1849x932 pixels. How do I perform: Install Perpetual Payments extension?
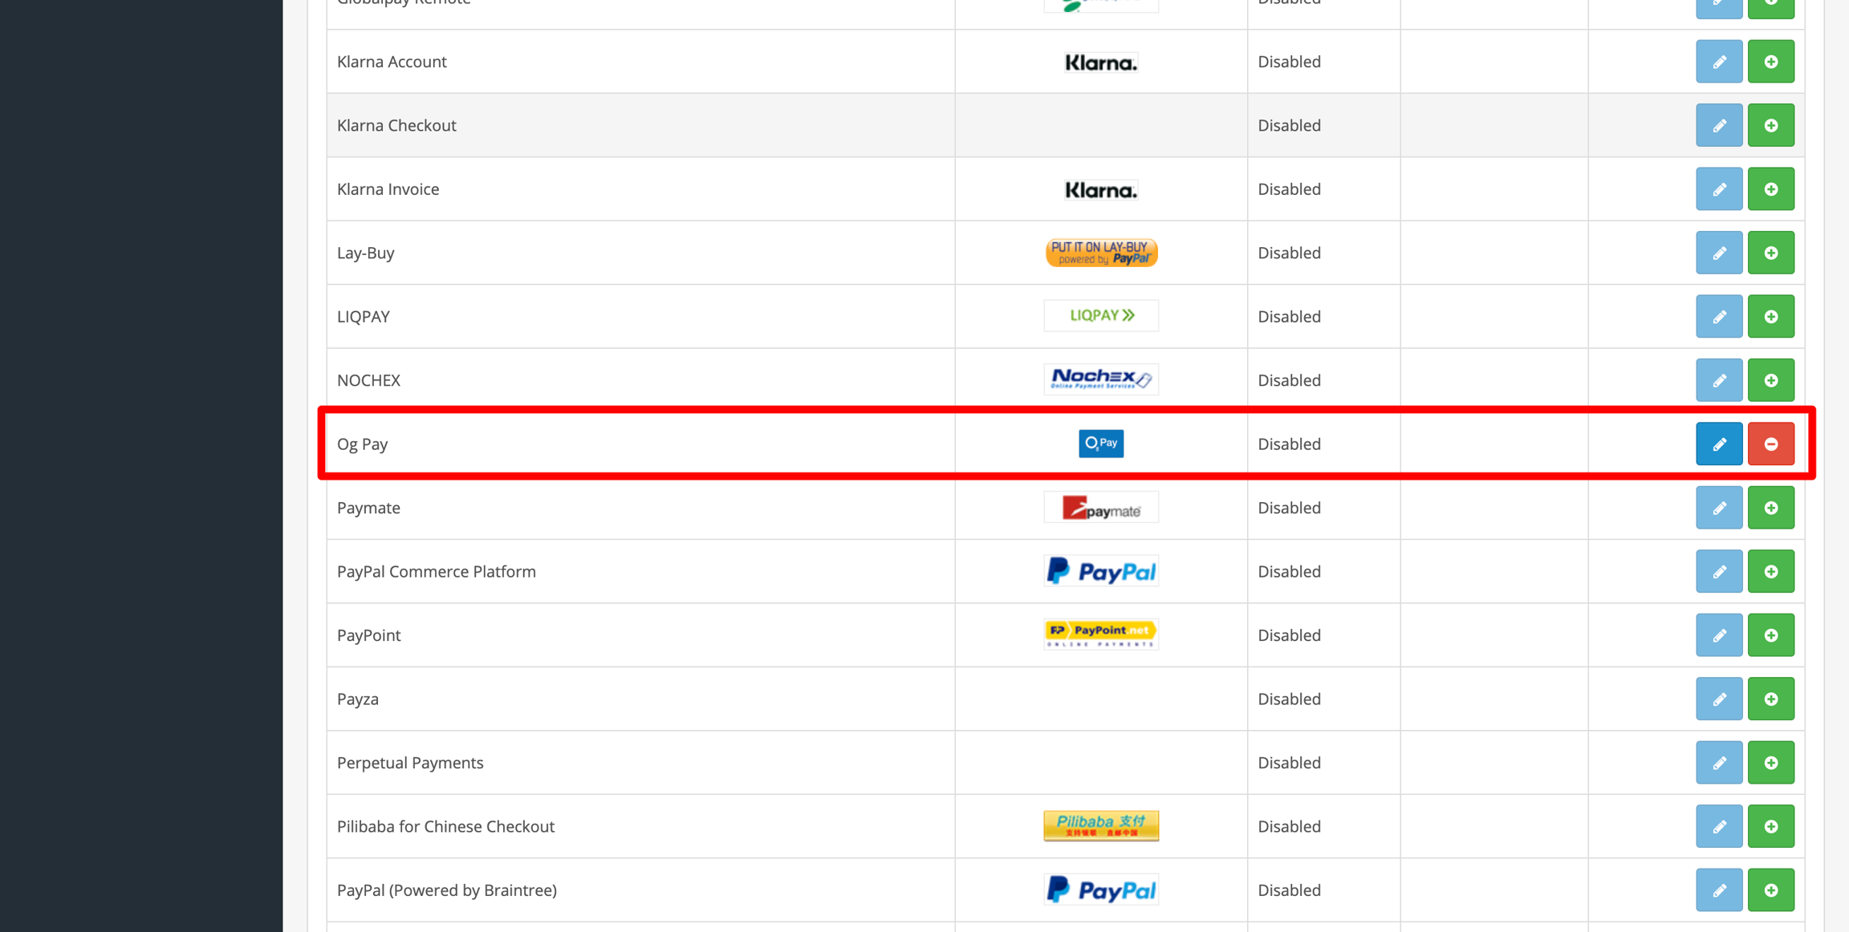pos(1770,763)
